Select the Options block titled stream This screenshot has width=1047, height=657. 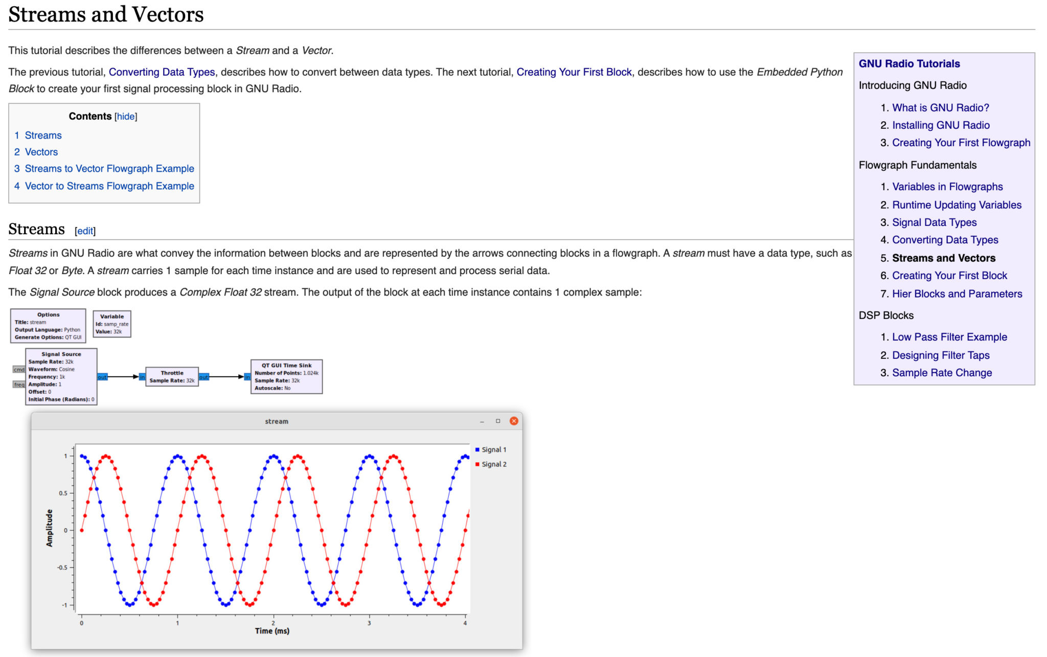[48, 325]
